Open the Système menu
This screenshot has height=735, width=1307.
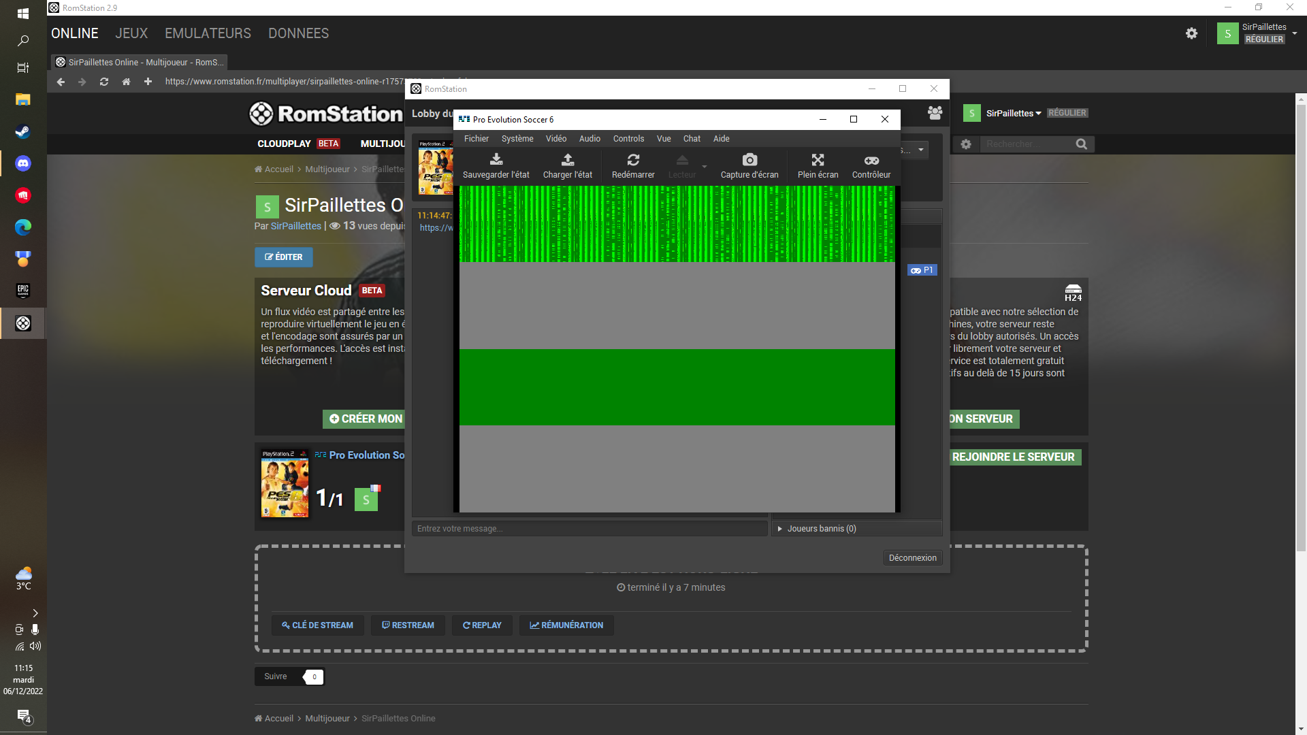pos(517,139)
